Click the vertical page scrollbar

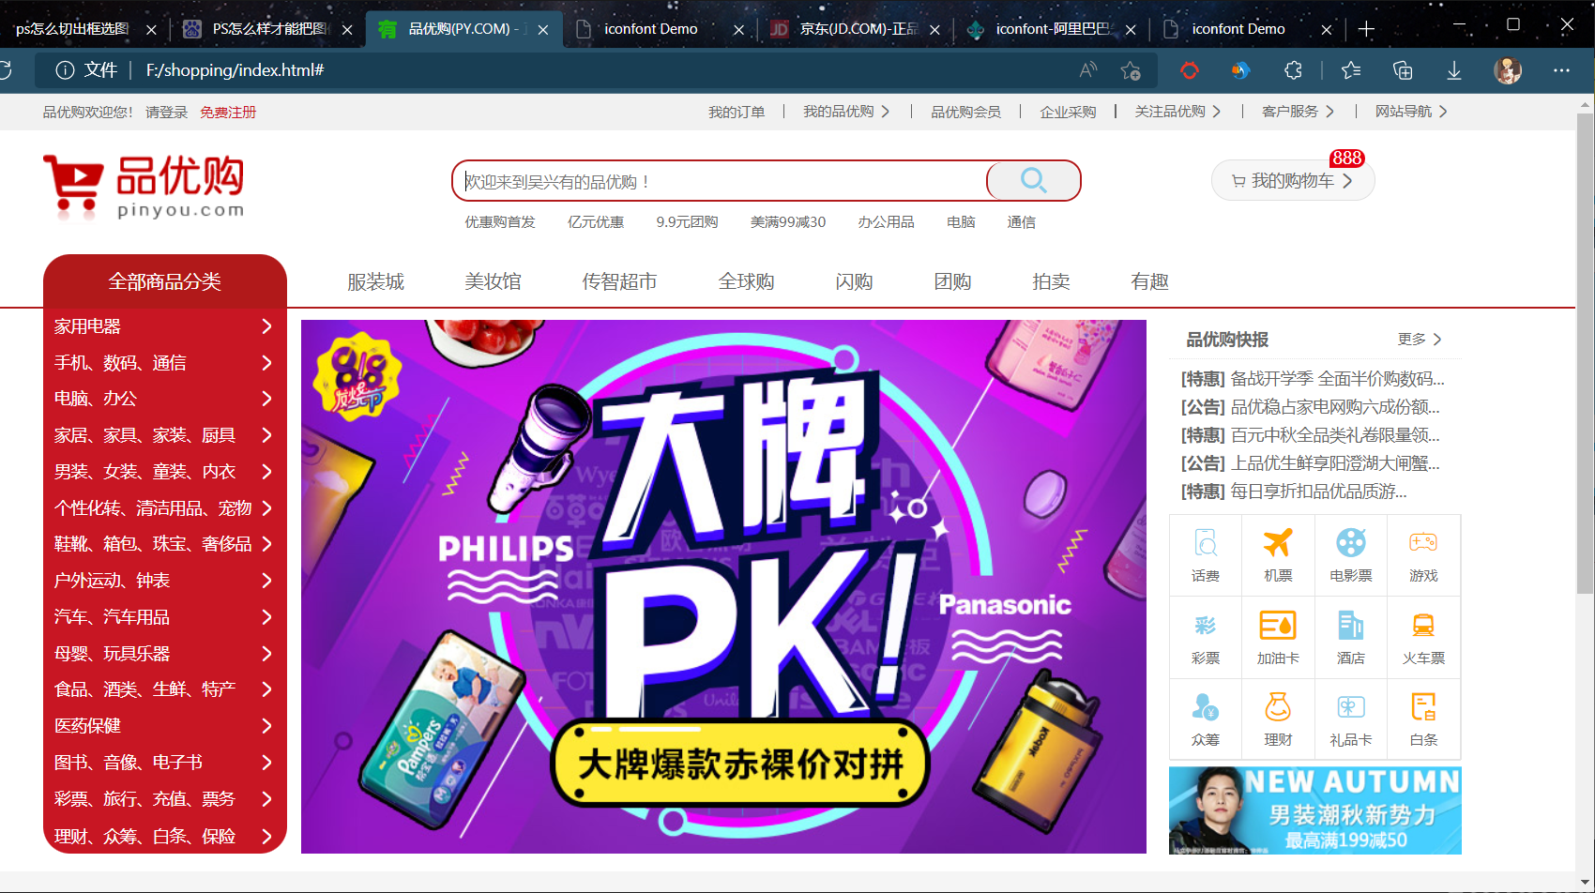1585,356
